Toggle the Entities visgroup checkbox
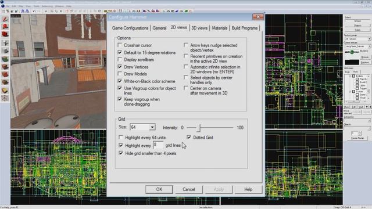372x209 pixels. [354, 76]
